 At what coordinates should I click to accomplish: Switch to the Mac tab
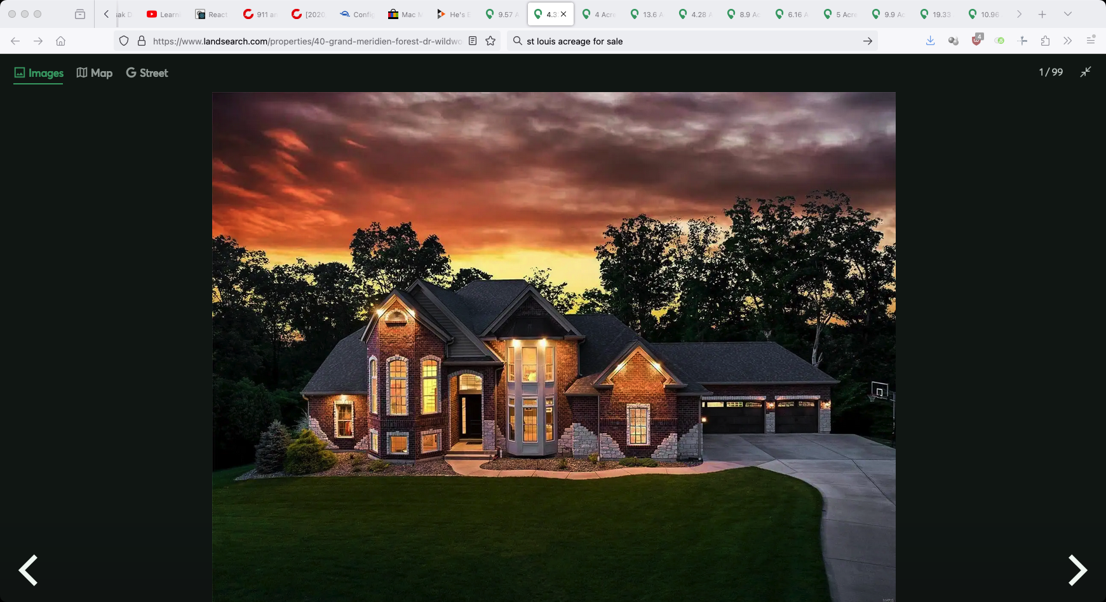[405, 14]
